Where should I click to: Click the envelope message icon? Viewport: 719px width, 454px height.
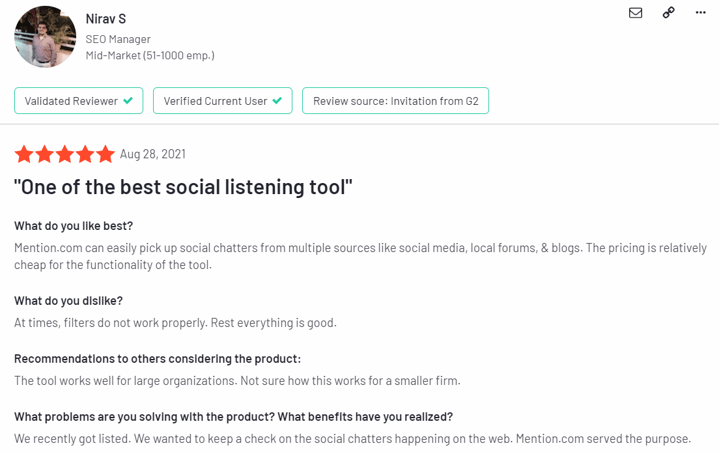click(x=636, y=13)
